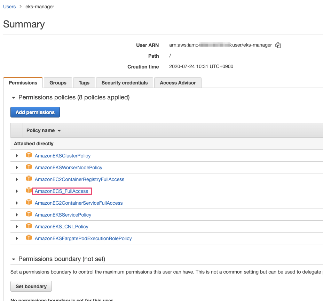Switch to the Groups tab

coord(58,83)
